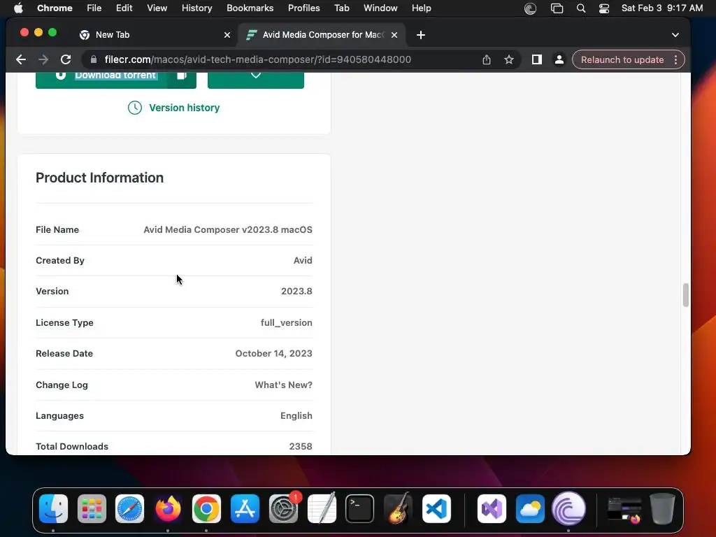716x537 pixels.
Task: Click the Download torrent button
Action: click(x=116, y=80)
